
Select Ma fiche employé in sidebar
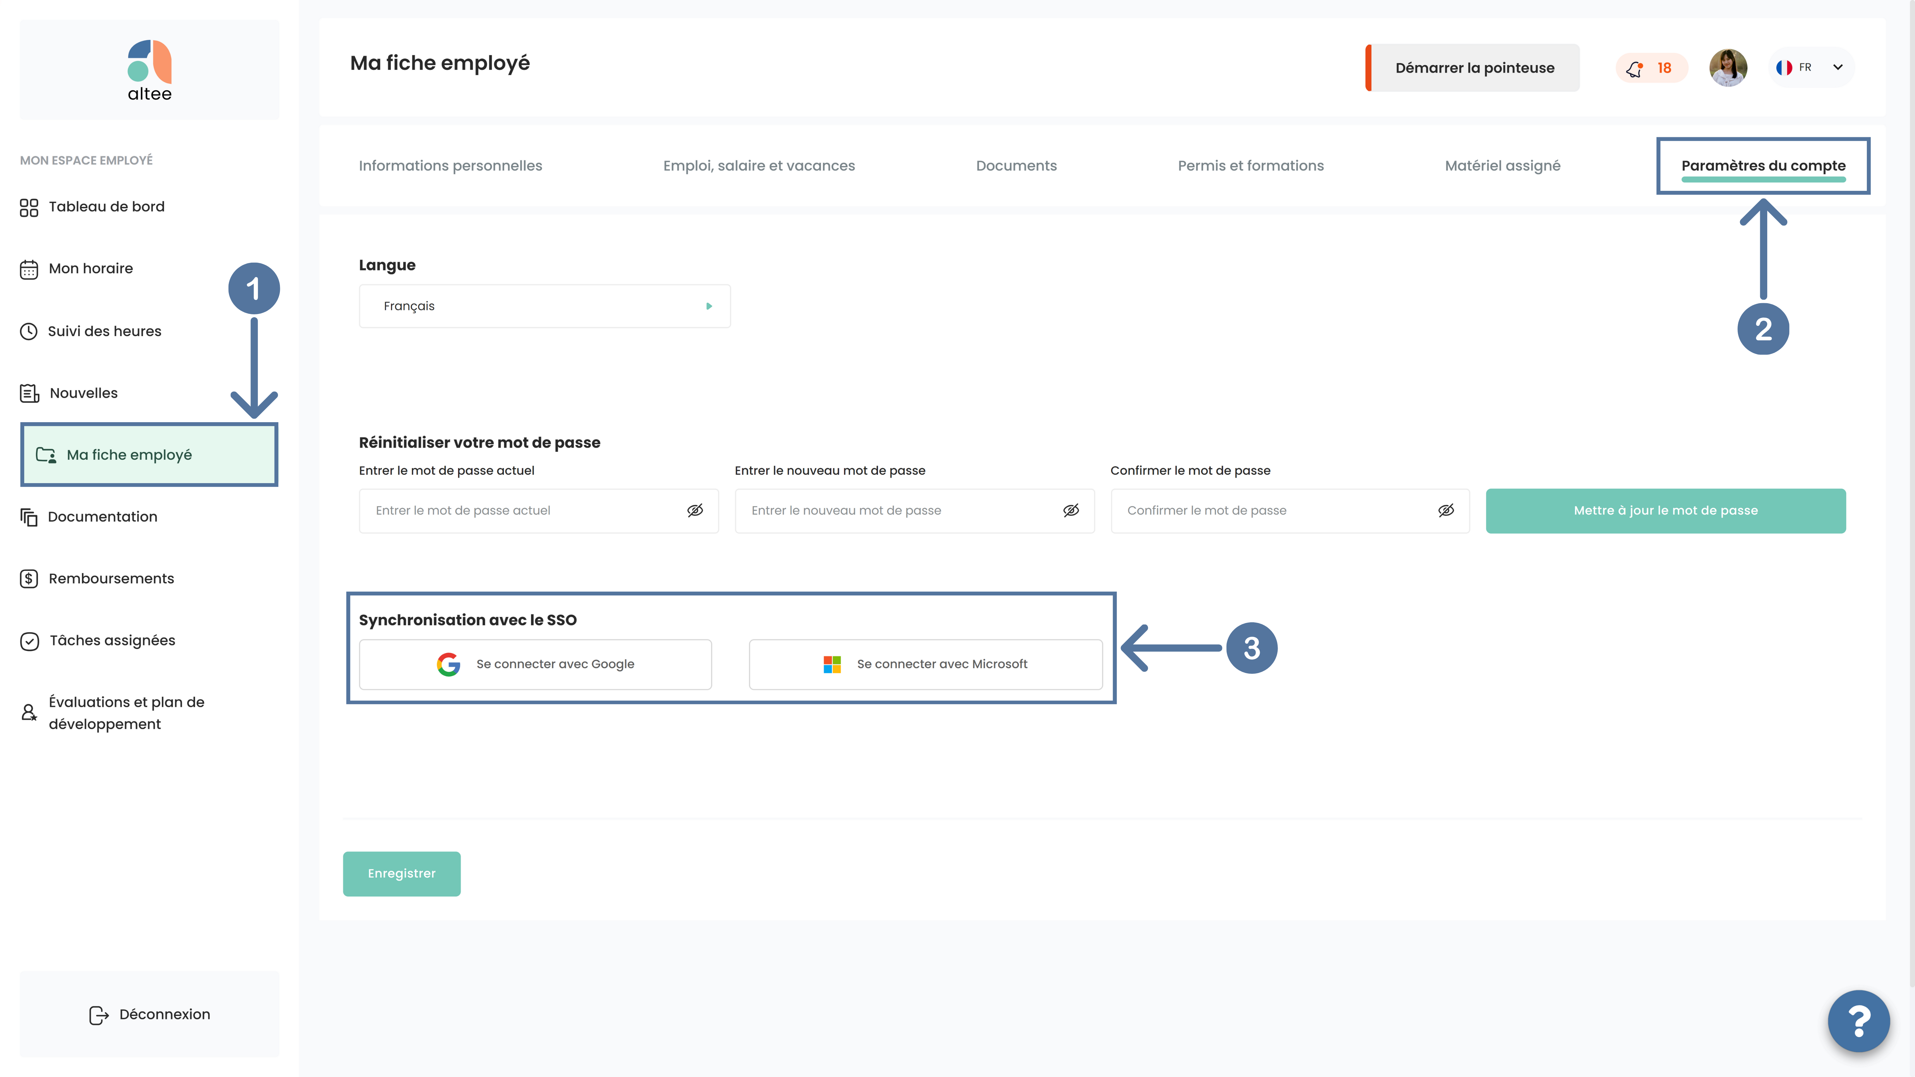[149, 455]
